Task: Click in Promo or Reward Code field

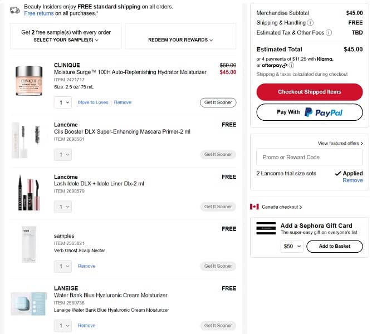Action: click(x=309, y=157)
